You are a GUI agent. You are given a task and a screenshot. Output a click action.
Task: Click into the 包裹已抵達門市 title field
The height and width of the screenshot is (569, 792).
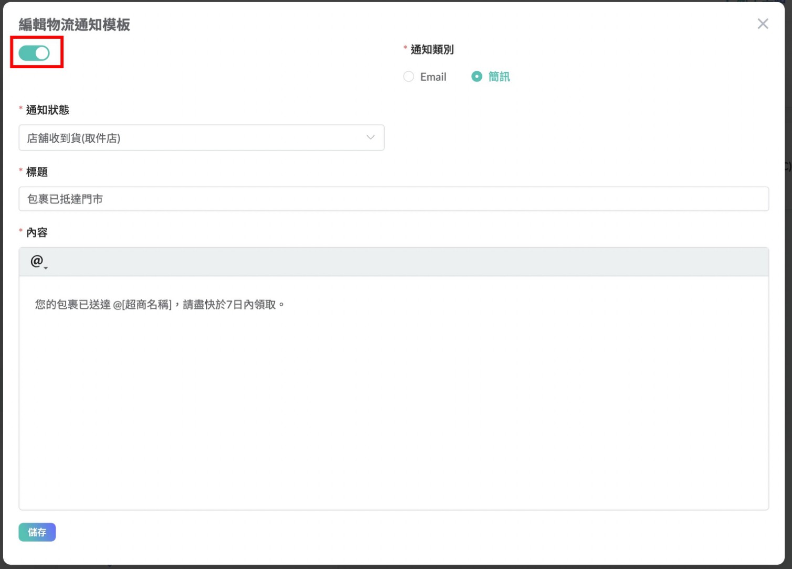(394, 199)
